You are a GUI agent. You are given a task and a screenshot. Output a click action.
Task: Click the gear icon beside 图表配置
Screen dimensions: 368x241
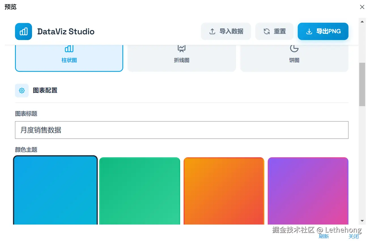(22, 91)
